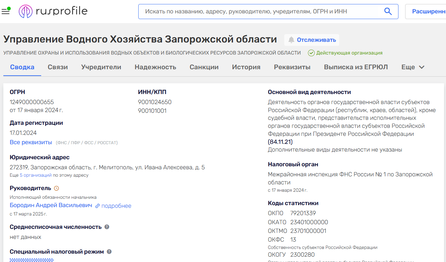
Task: Go to the Надежность tab
Action: pyautogui.click(x=155, y=67)
